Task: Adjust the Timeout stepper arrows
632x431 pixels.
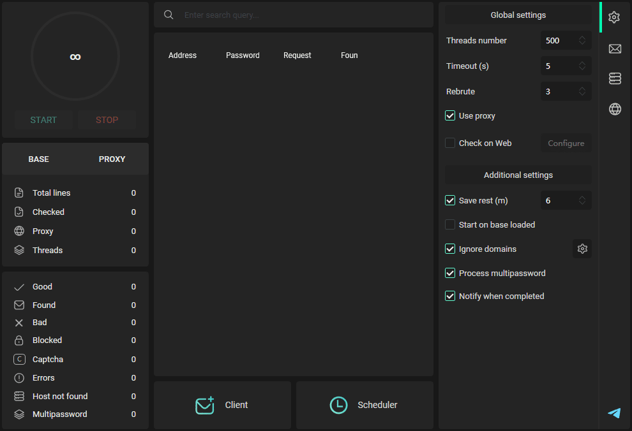Action: tap(582, 66)
